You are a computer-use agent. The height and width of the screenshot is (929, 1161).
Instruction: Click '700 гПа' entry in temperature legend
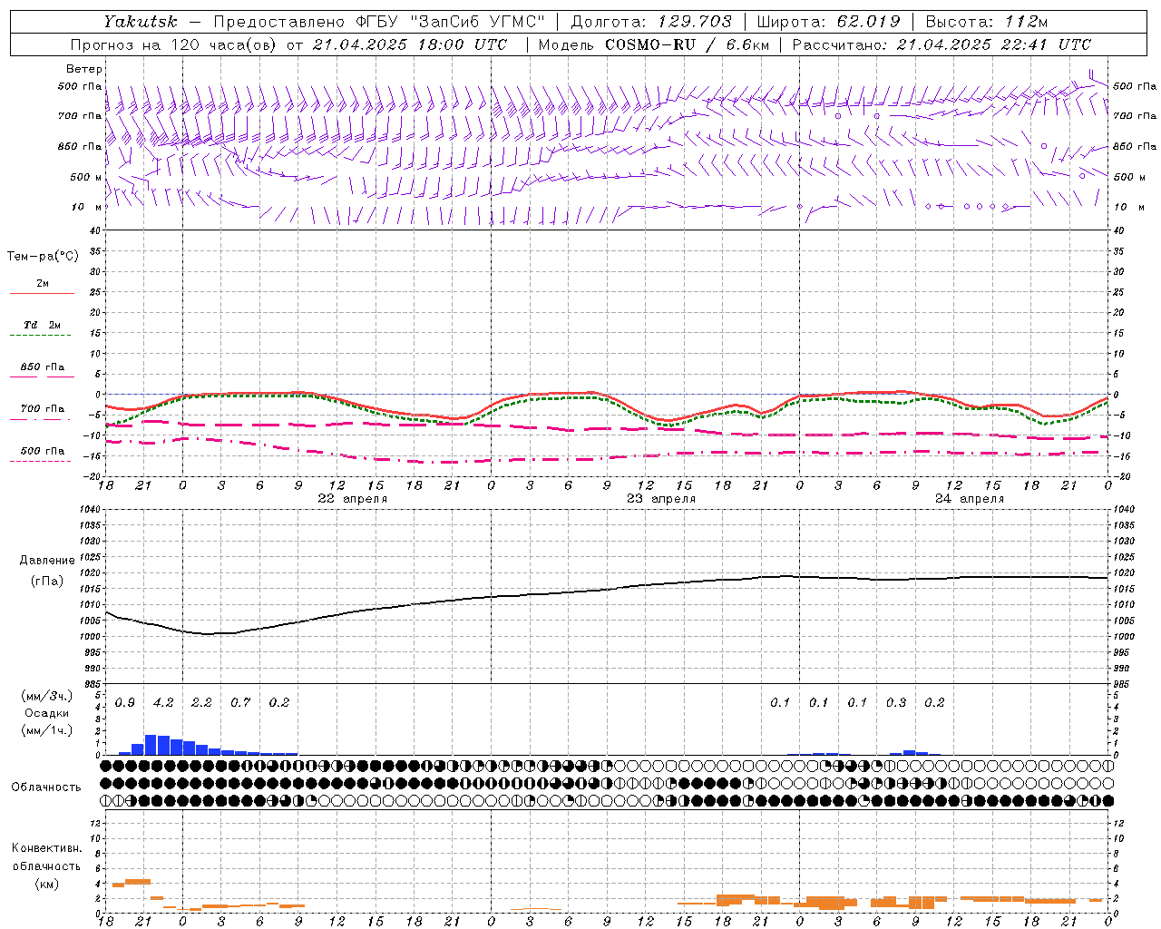(x=43, y=409)
